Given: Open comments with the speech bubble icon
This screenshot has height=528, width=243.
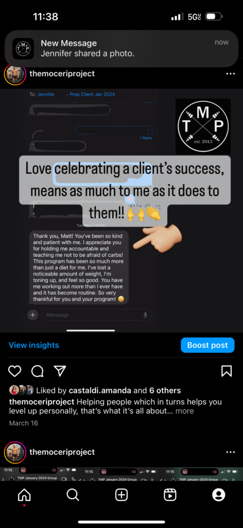Looking at the screenshot, I should pos(37,371).
